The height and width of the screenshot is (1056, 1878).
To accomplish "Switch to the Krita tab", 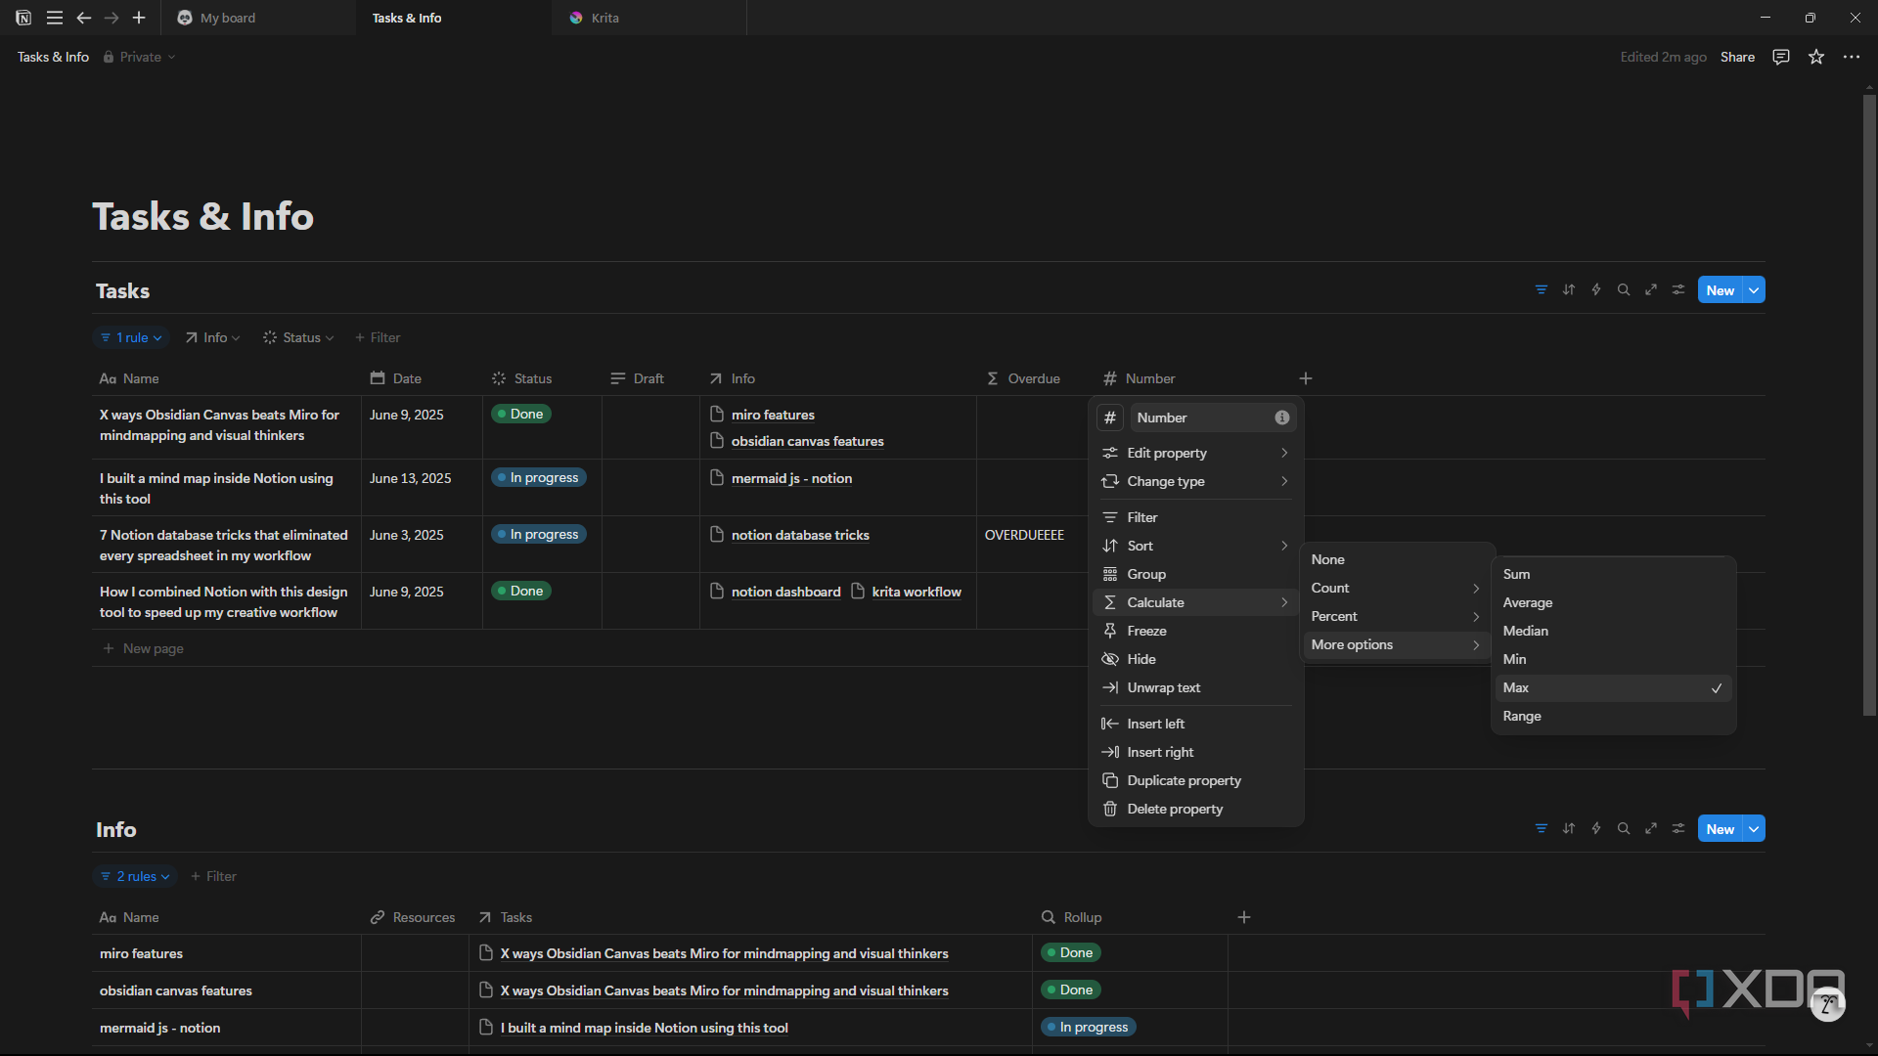I will tap(648, 18).
